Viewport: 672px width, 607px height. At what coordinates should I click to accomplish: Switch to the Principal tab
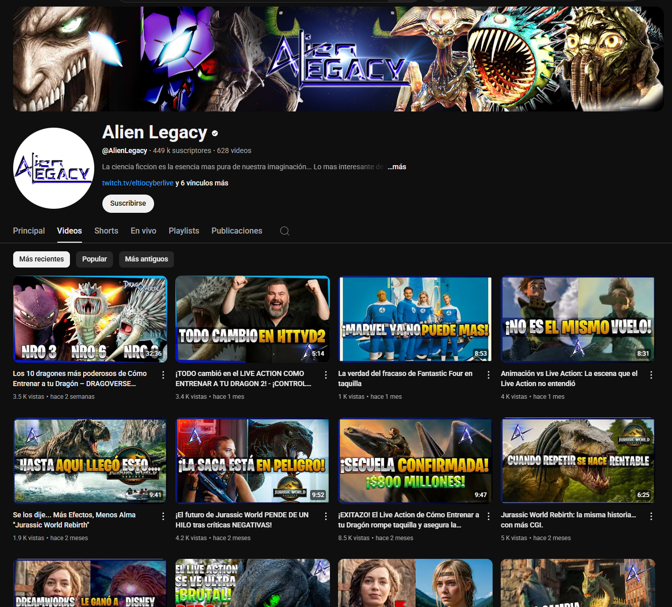[x=29, y=231]
